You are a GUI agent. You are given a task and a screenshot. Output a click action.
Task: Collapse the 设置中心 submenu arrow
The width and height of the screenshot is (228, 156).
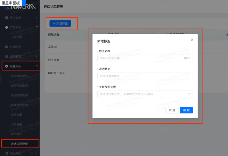[x=37, y=65]
